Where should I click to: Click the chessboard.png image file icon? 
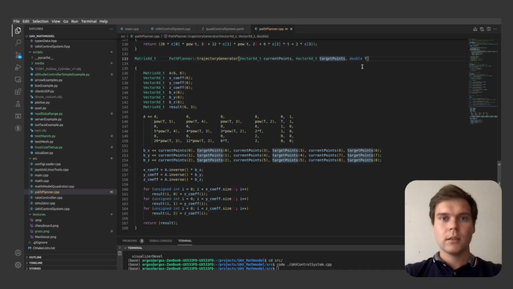click(x=32, y=226)
